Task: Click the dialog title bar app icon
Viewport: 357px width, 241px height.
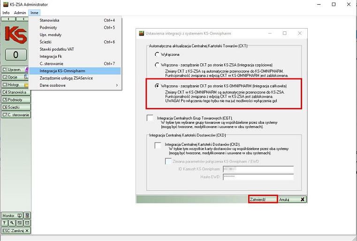Action: tap(142, 33)
